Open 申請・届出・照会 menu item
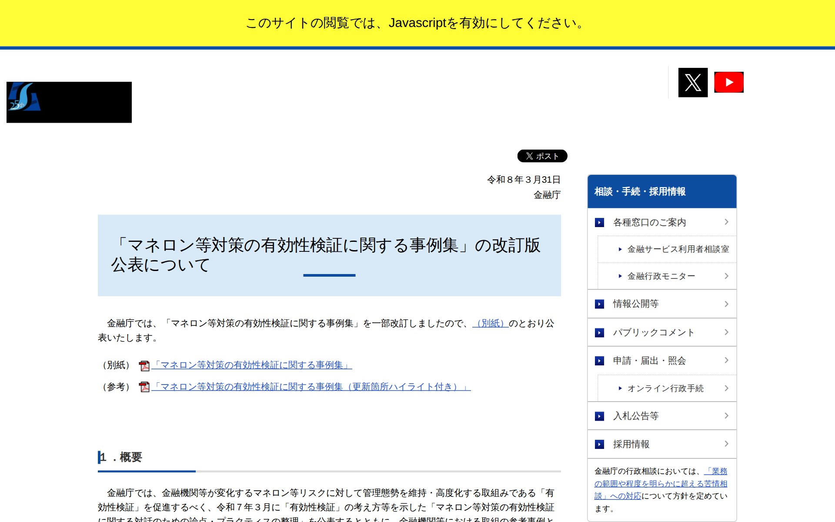This screenshot has width=835, height=522. point(649,361)
